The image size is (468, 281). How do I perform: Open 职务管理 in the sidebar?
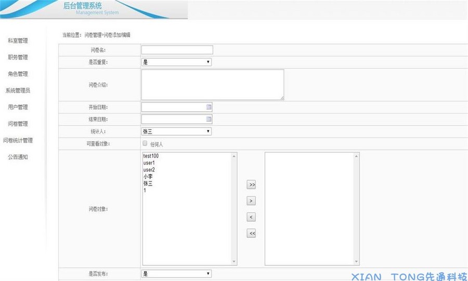tap(18, 57)
